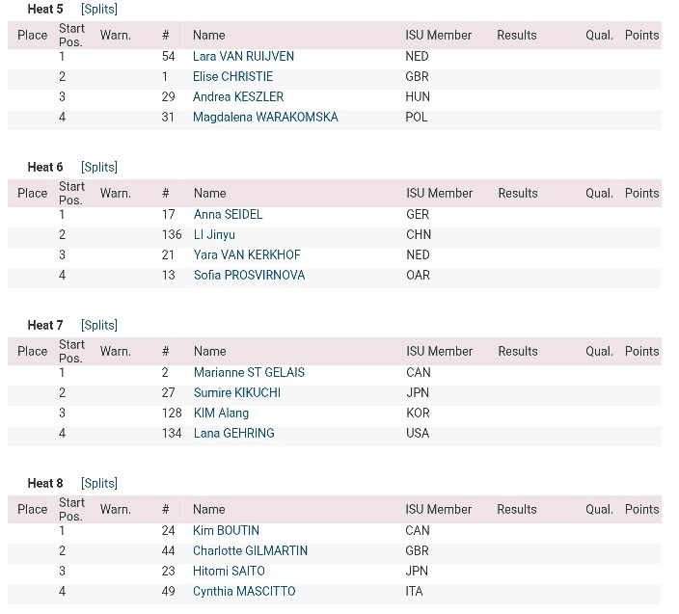Open the Splits link for Heat 8
The height and width of the screenshot is (614, 679).
pos(99,483)
